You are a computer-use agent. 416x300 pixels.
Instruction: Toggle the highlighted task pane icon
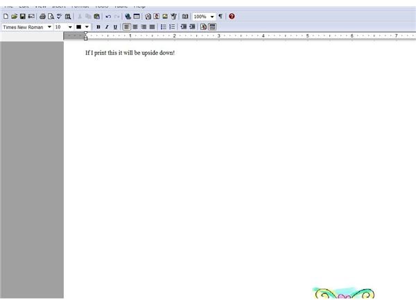(212, 27)
